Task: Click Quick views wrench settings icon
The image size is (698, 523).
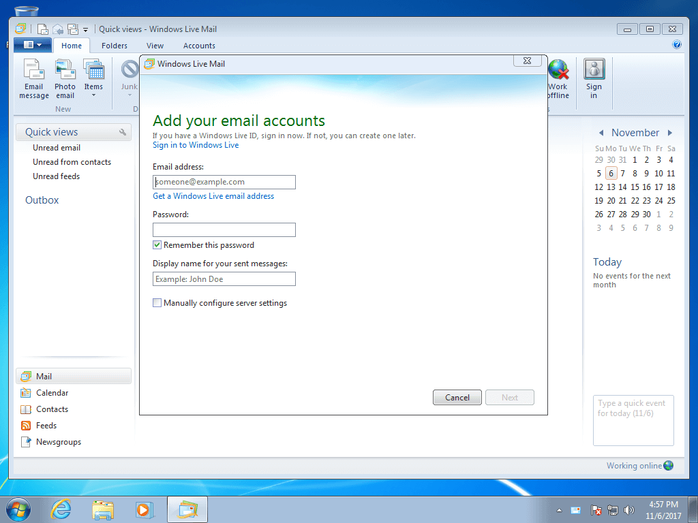Action: click(x=123, y=132)
